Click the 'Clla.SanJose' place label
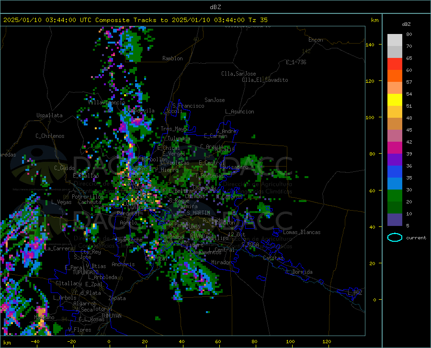431x348 pixels. 238,74
